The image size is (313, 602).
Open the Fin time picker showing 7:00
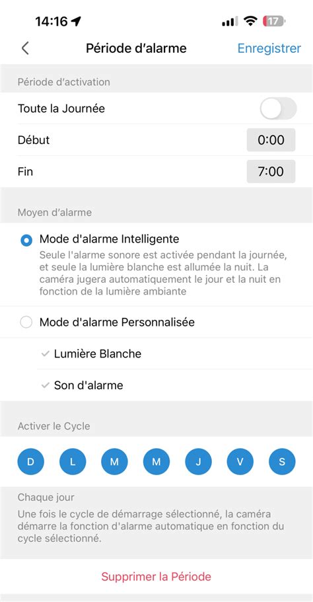click(271, 172)
